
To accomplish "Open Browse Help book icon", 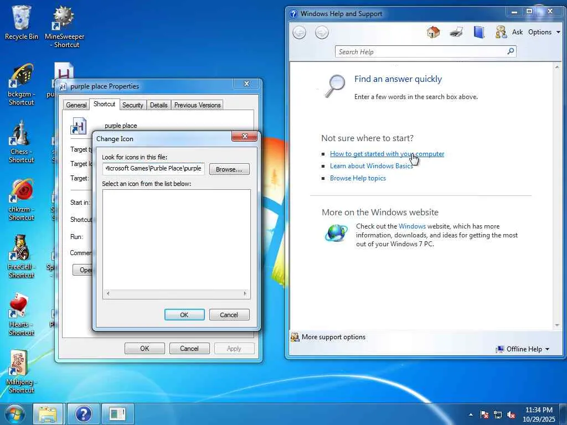I will coord(479,32).
